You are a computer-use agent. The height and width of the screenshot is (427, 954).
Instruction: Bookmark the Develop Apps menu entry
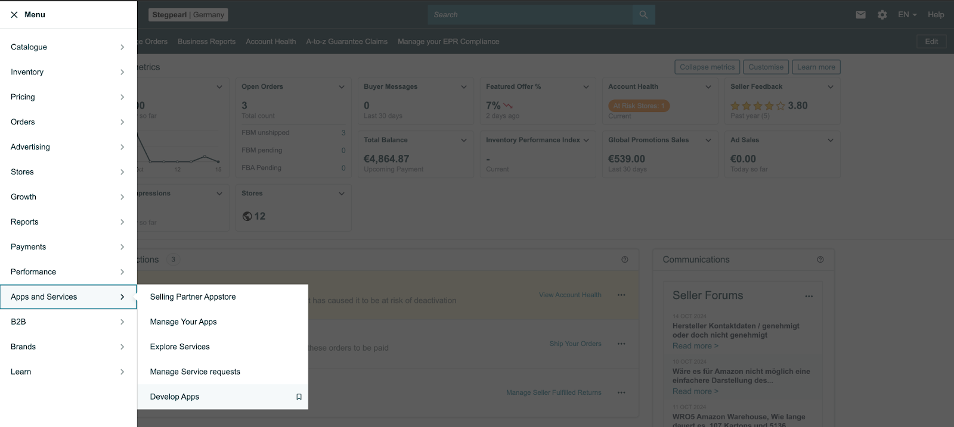(299, 397)
